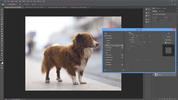This screenshot has width=178, height=100.
Task: Click the Stroke Opacity slider handle
Action: (x=144, y=42)
